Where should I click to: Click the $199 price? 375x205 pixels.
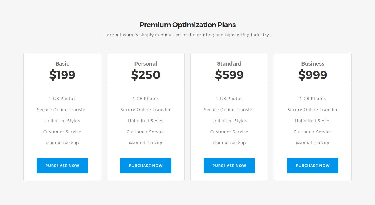tap(62, 75)
